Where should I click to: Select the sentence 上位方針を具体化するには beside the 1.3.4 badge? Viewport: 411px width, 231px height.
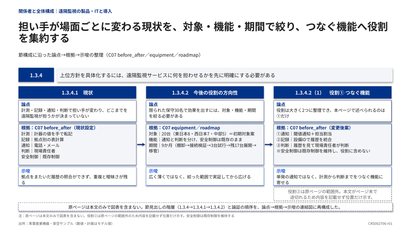coord(167,75)
